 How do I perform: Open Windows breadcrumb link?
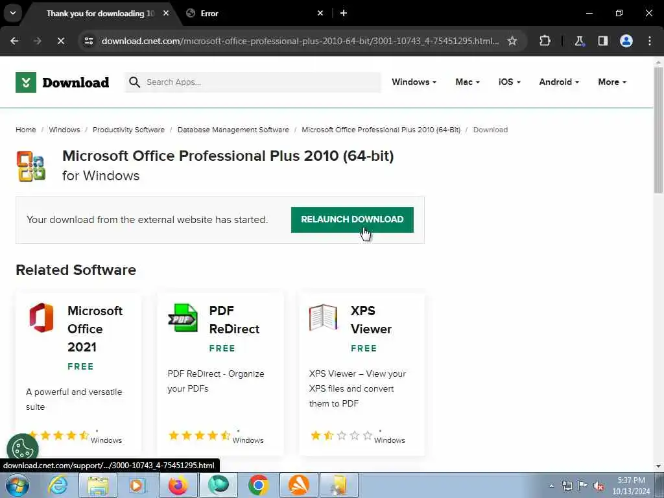pos(64,130)
